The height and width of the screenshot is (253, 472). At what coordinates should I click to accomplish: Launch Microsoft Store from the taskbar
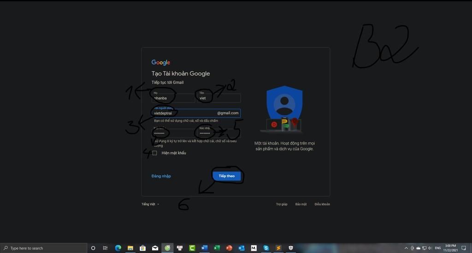pyautogui.click(x=143, y=248)
